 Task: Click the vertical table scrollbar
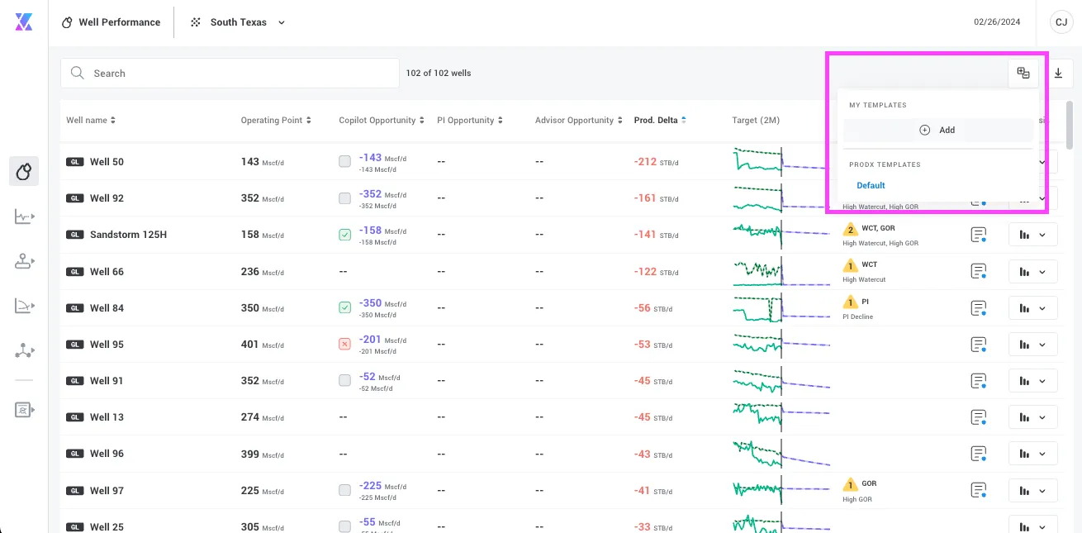(x=1070, y=124)
